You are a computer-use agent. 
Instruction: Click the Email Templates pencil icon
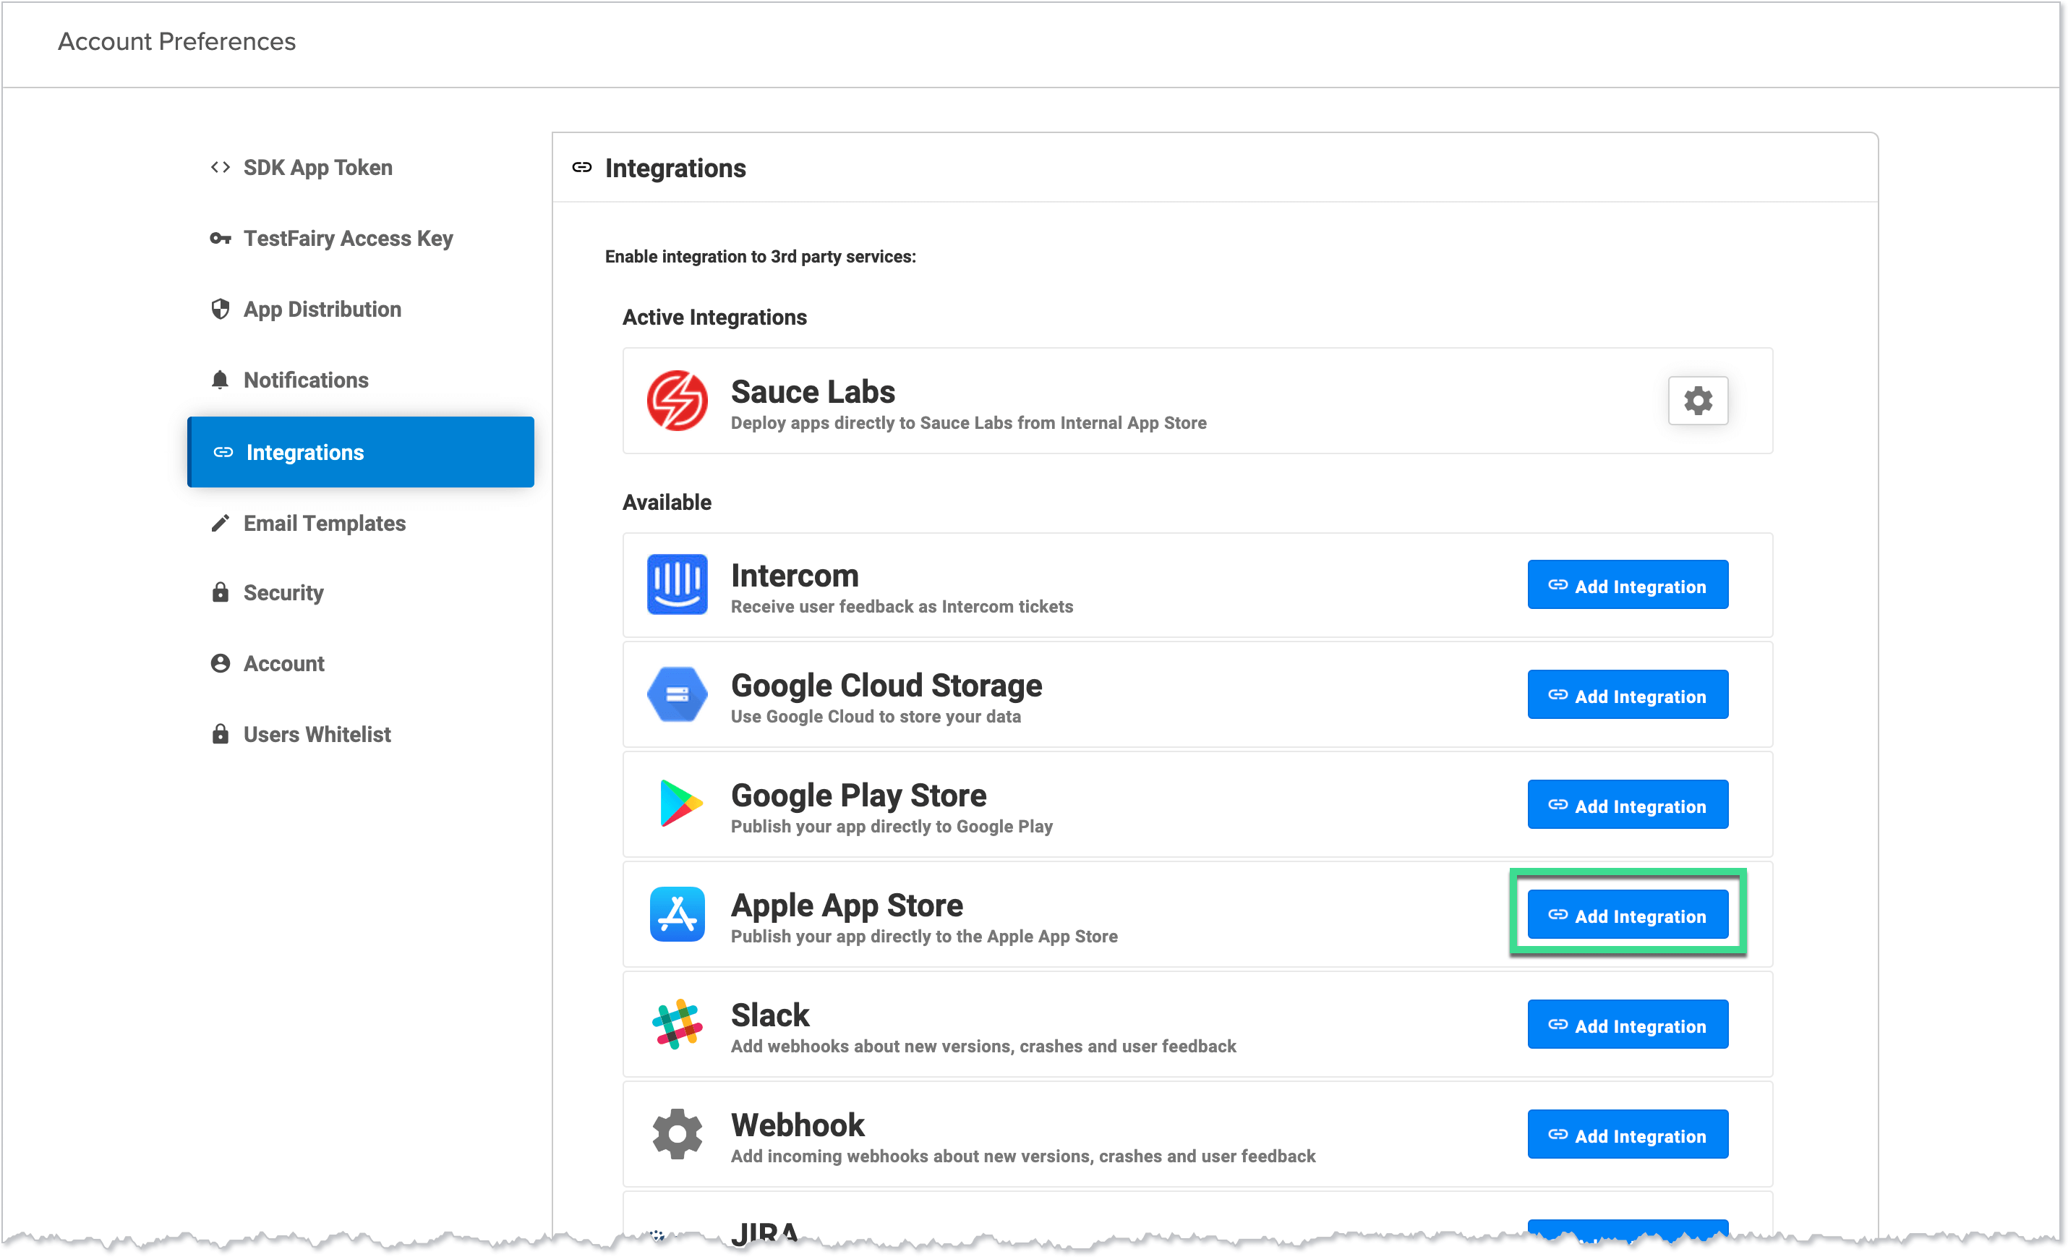coord(220,523)
